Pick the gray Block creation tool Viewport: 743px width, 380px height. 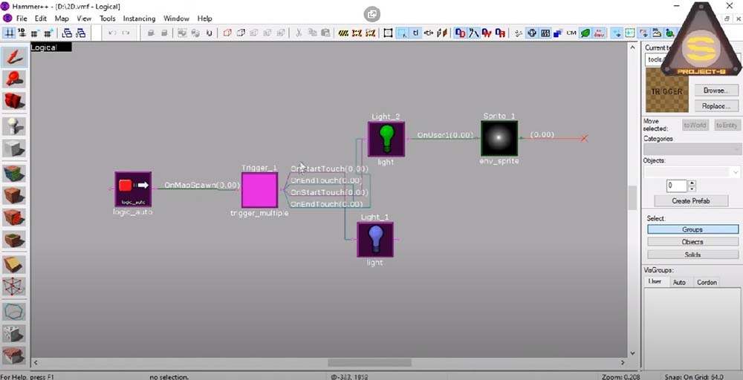tap(14, 149)
